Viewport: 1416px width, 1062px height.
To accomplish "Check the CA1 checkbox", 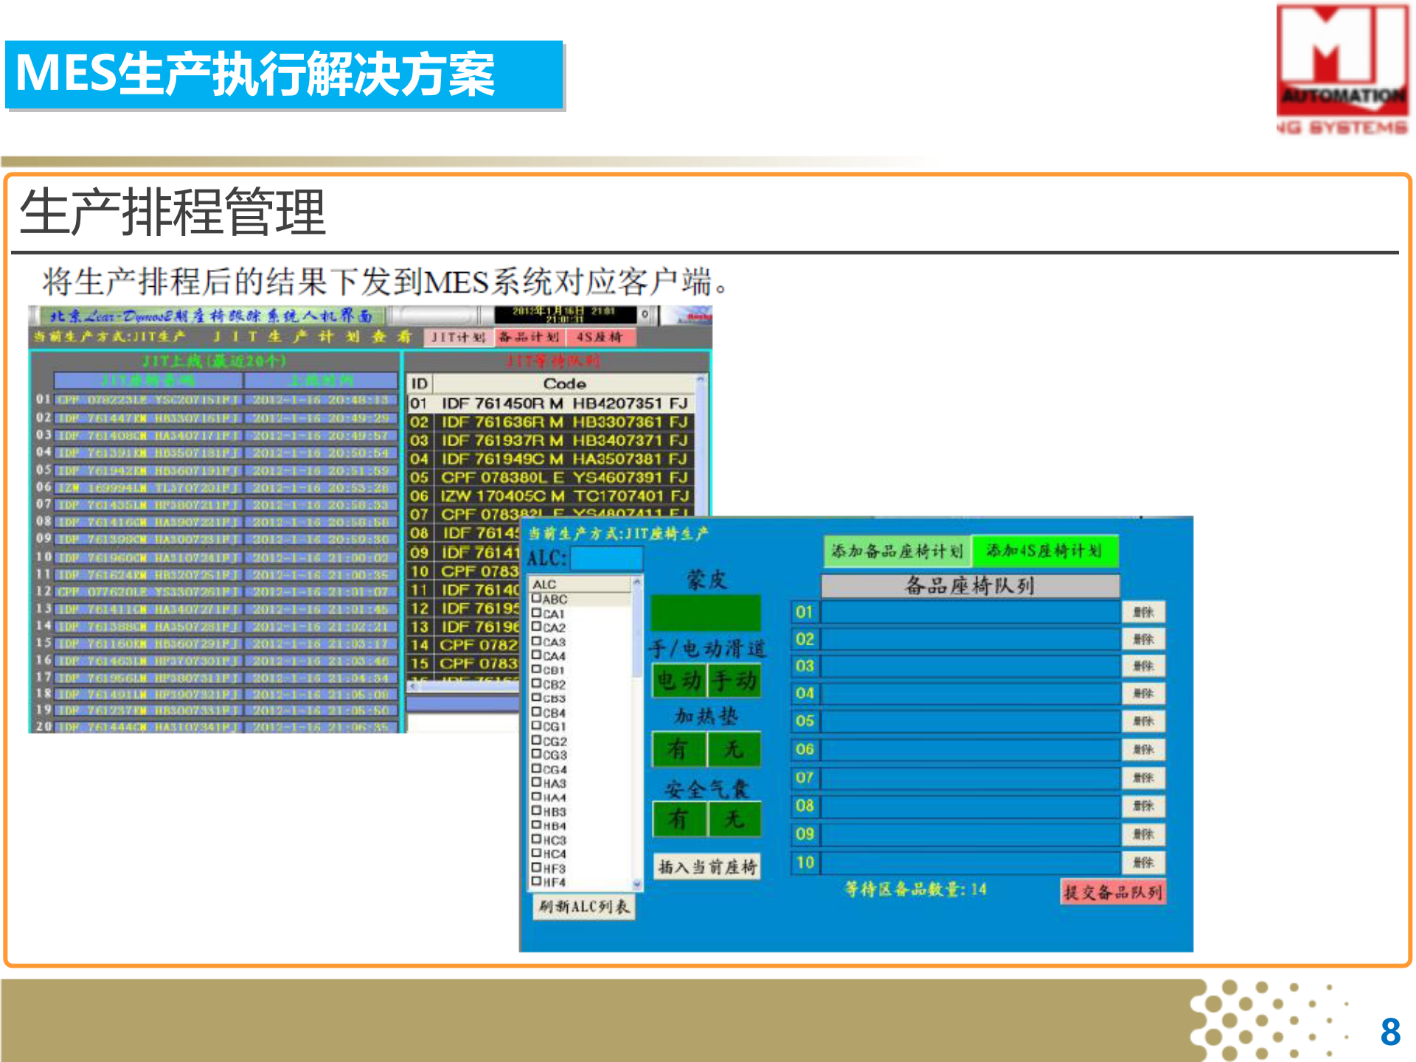I will pyautogui.click(x=536, y=614).
